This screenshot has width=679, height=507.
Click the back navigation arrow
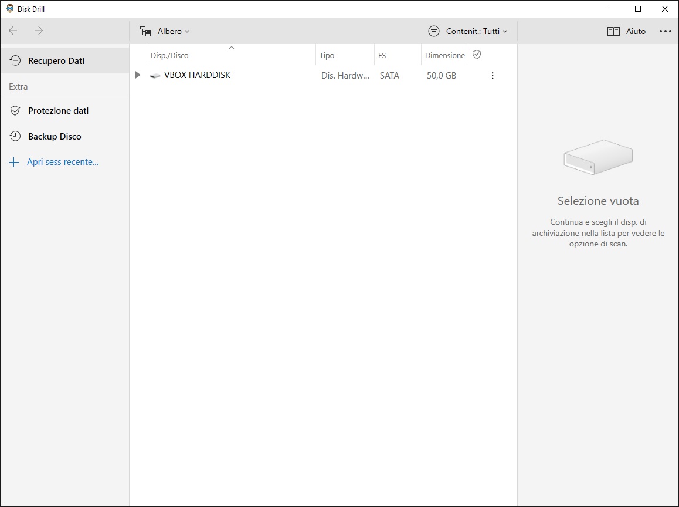(13, 31)
